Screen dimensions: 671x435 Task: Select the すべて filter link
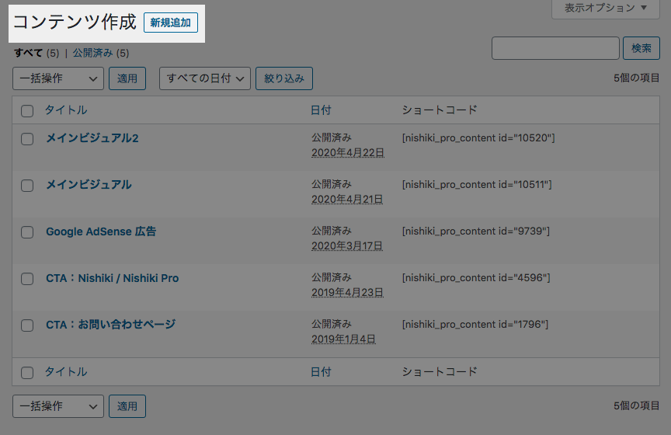coord(28,53)
